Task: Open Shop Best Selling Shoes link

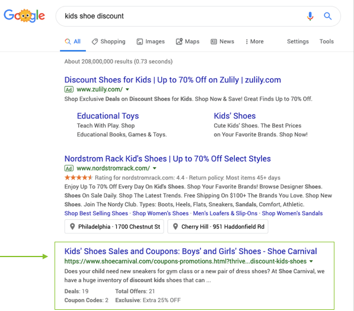Action: tap(96, 213)
